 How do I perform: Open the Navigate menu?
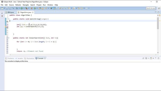[x=26, y=5]
